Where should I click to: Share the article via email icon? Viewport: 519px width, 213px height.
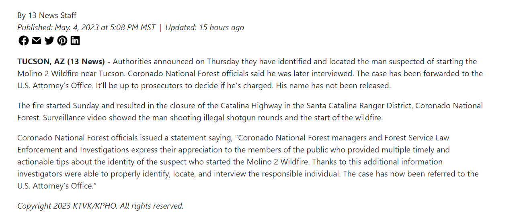(x=37, y=41)
